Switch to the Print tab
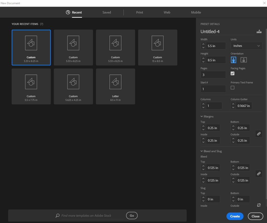Image resolution: width=267 pixels, height=223 pixels. point(139,12)
